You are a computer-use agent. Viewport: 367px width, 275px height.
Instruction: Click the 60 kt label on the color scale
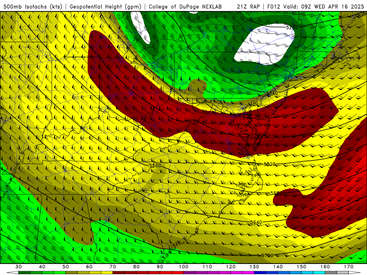click(x=89, y=267)
